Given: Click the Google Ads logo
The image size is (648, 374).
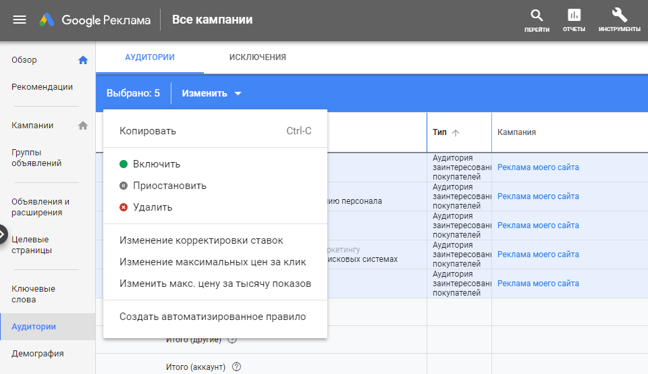Looking at the screenshot, I should [x=47, y=20].
